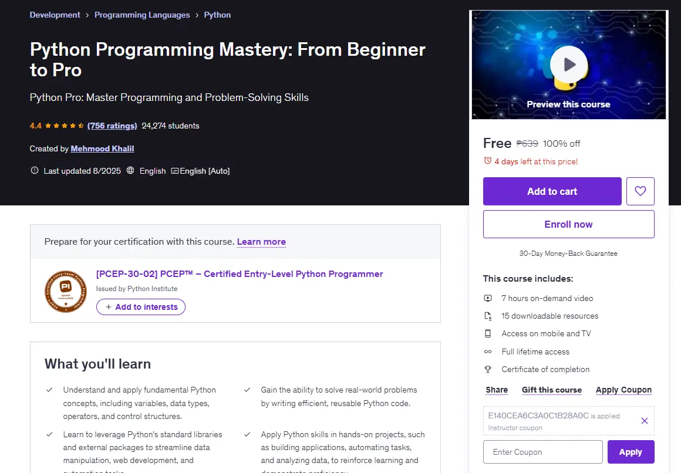Click the checkmark beside Apply Python skills in hands-on
The height and width of the screenshot is (473, 681).
(247, 434)
